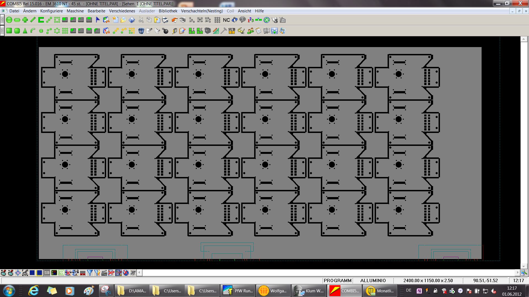Click the horizontal scrollbar right arrow
The height and width of the screenshot is (297, 529).
(517, 273)
